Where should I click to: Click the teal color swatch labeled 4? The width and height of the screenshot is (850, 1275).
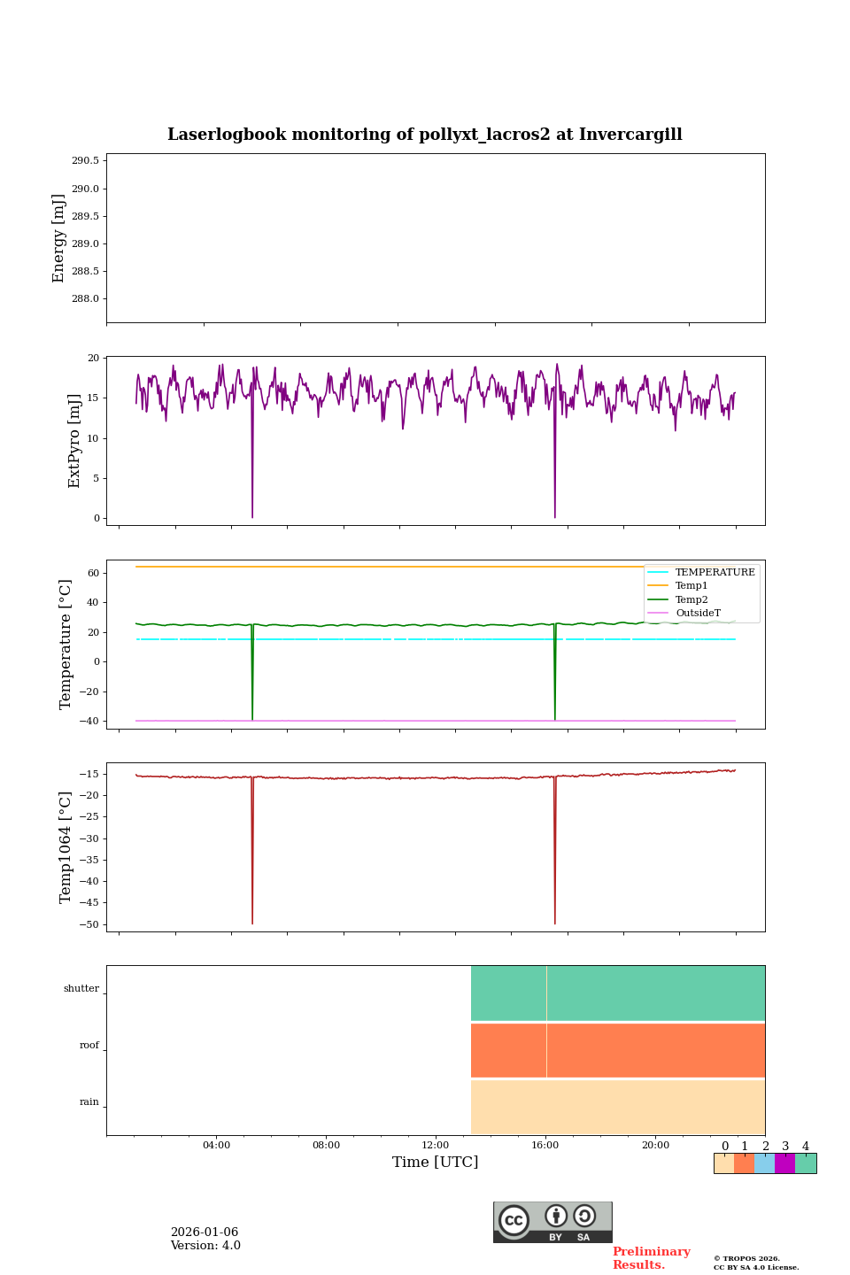coord(806,1163)
